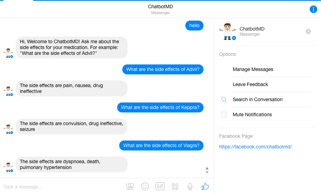321x194 pixels.
Task: Click 'Messenger' subtitle under header title
Action: pos(160,13)
